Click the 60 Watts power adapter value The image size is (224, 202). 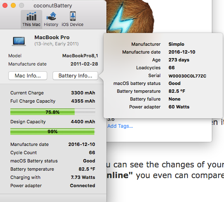pos(179,107)
